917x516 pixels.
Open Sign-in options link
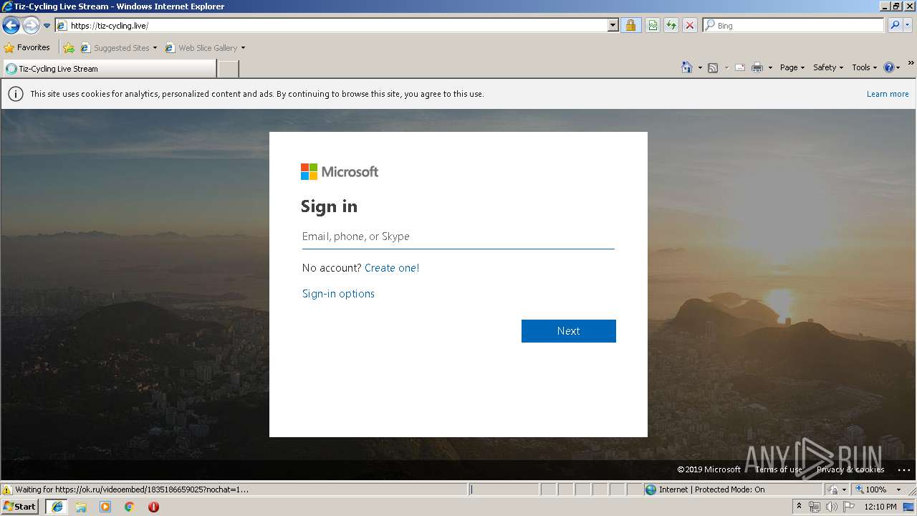click(x=338, y=294)
